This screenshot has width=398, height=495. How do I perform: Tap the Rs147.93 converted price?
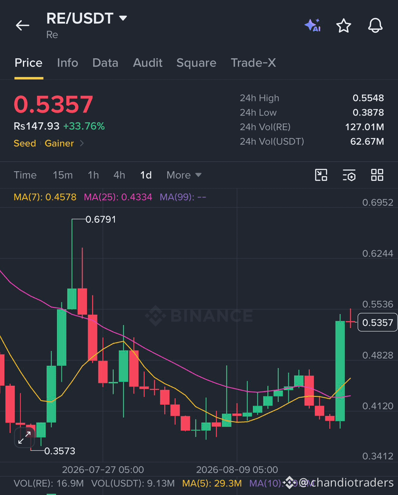click(x=36, y=126)
